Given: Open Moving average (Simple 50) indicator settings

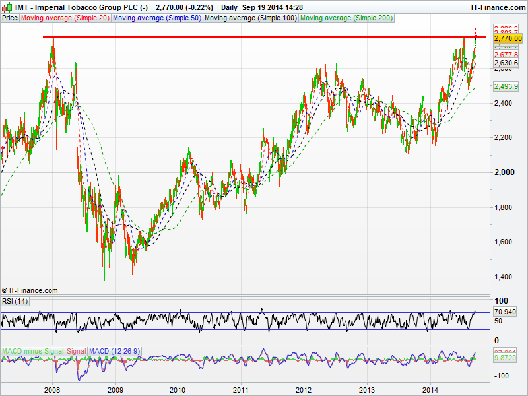Looking at the screenshot, I should 156,18.
